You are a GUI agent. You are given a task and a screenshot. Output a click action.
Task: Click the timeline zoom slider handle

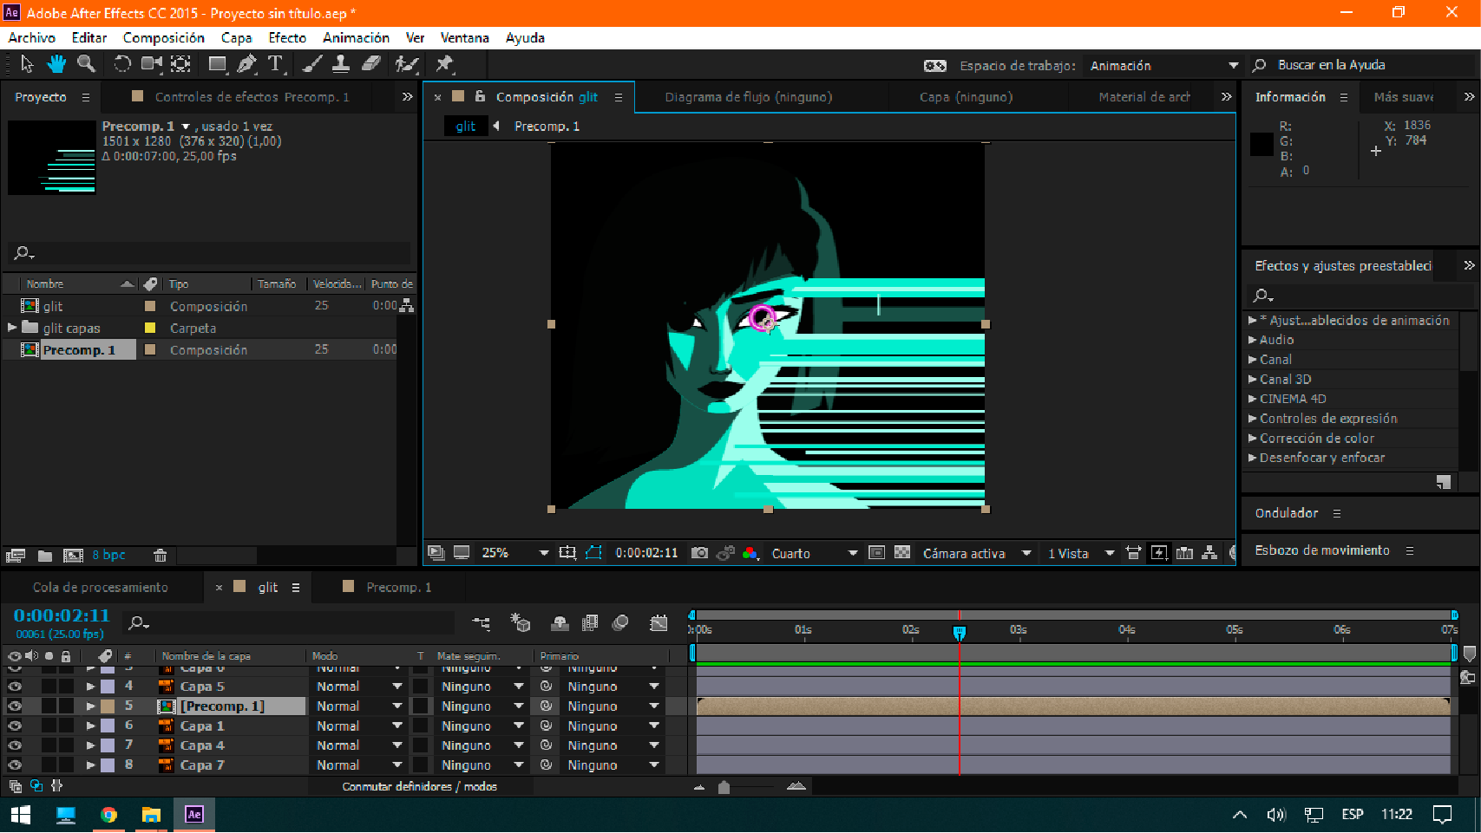click(724, 788)
